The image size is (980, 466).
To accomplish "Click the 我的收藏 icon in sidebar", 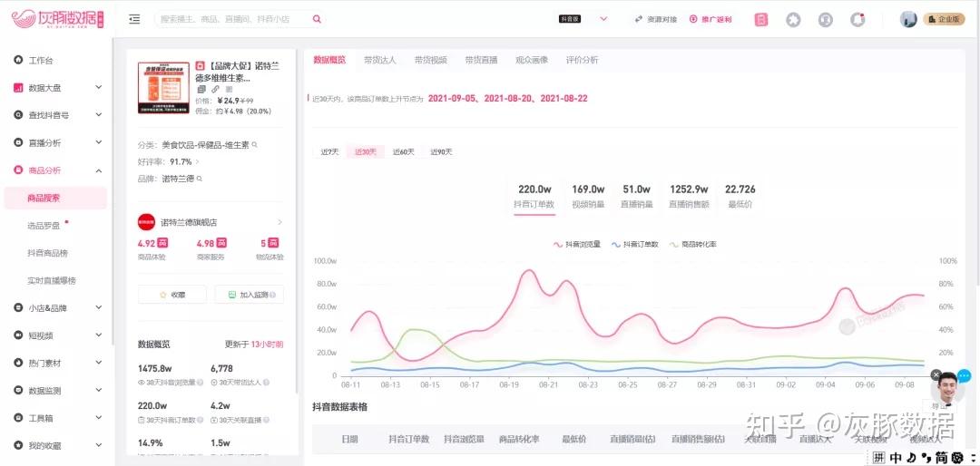I will [18, 445].
